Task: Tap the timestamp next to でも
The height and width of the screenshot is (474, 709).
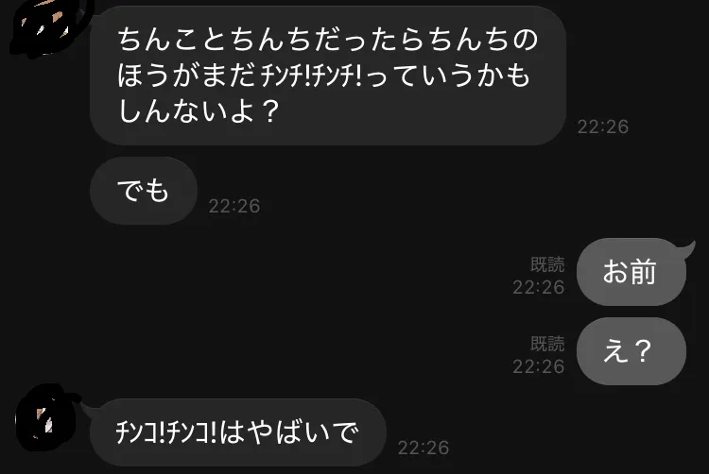Action: [x=234, y=206]
